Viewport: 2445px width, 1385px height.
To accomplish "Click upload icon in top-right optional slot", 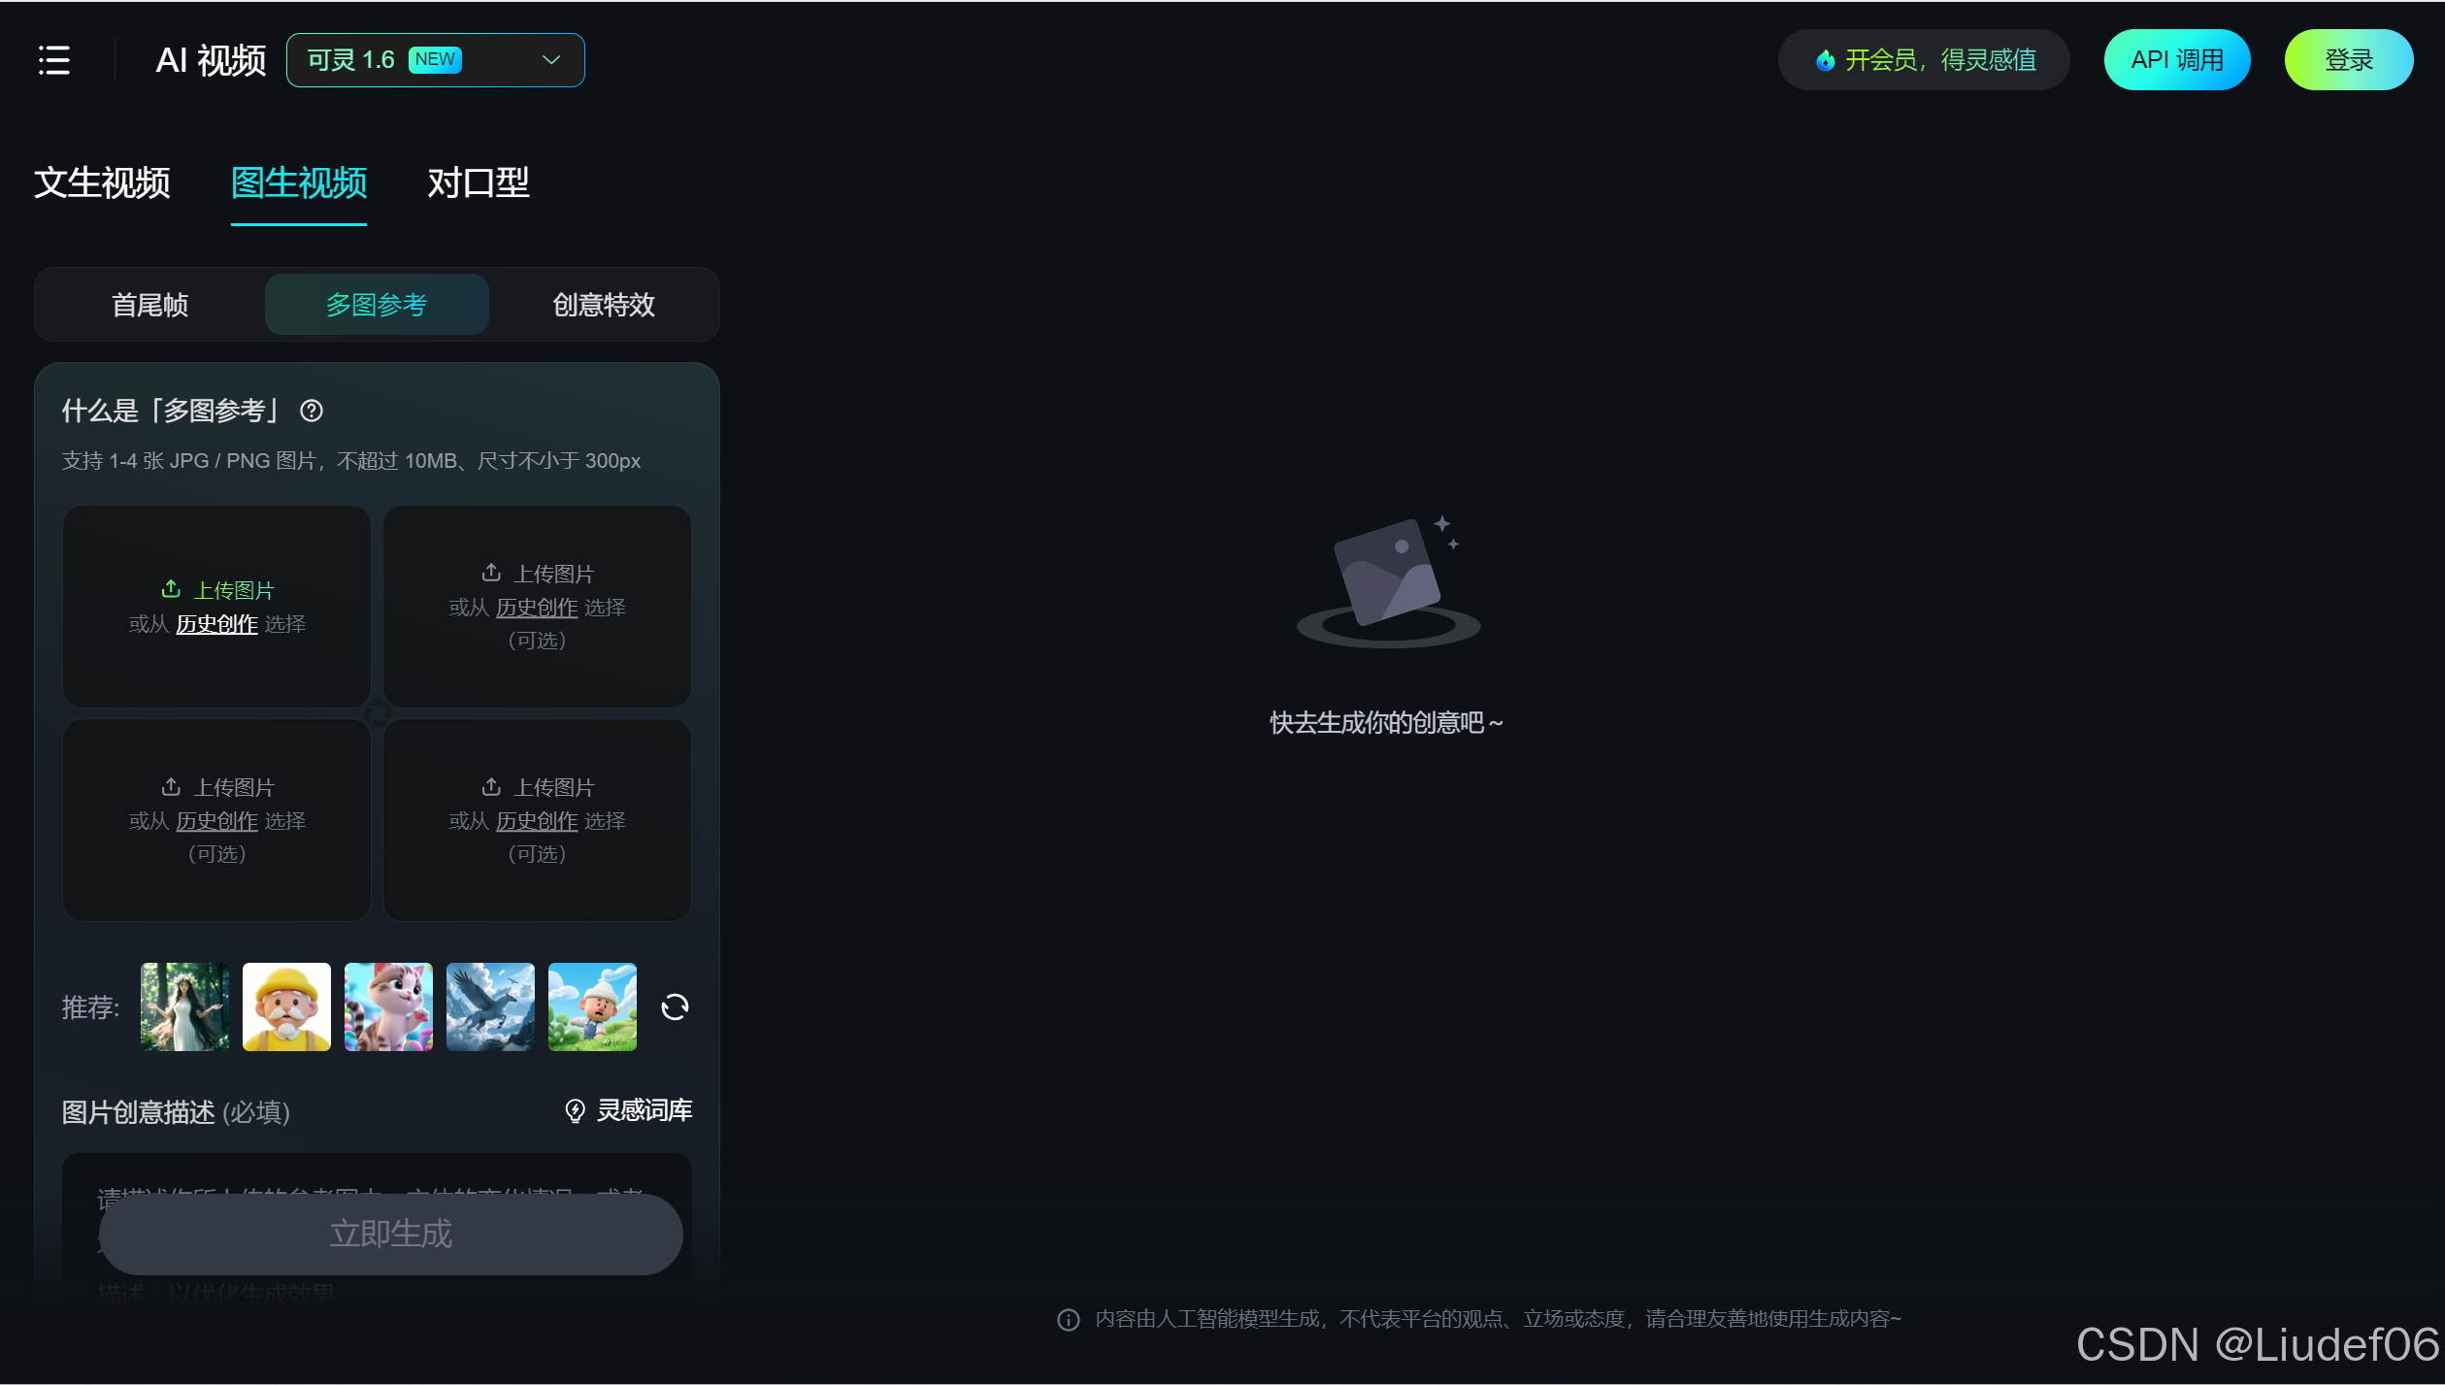I will pyautogui.click(x=491, y=573).
